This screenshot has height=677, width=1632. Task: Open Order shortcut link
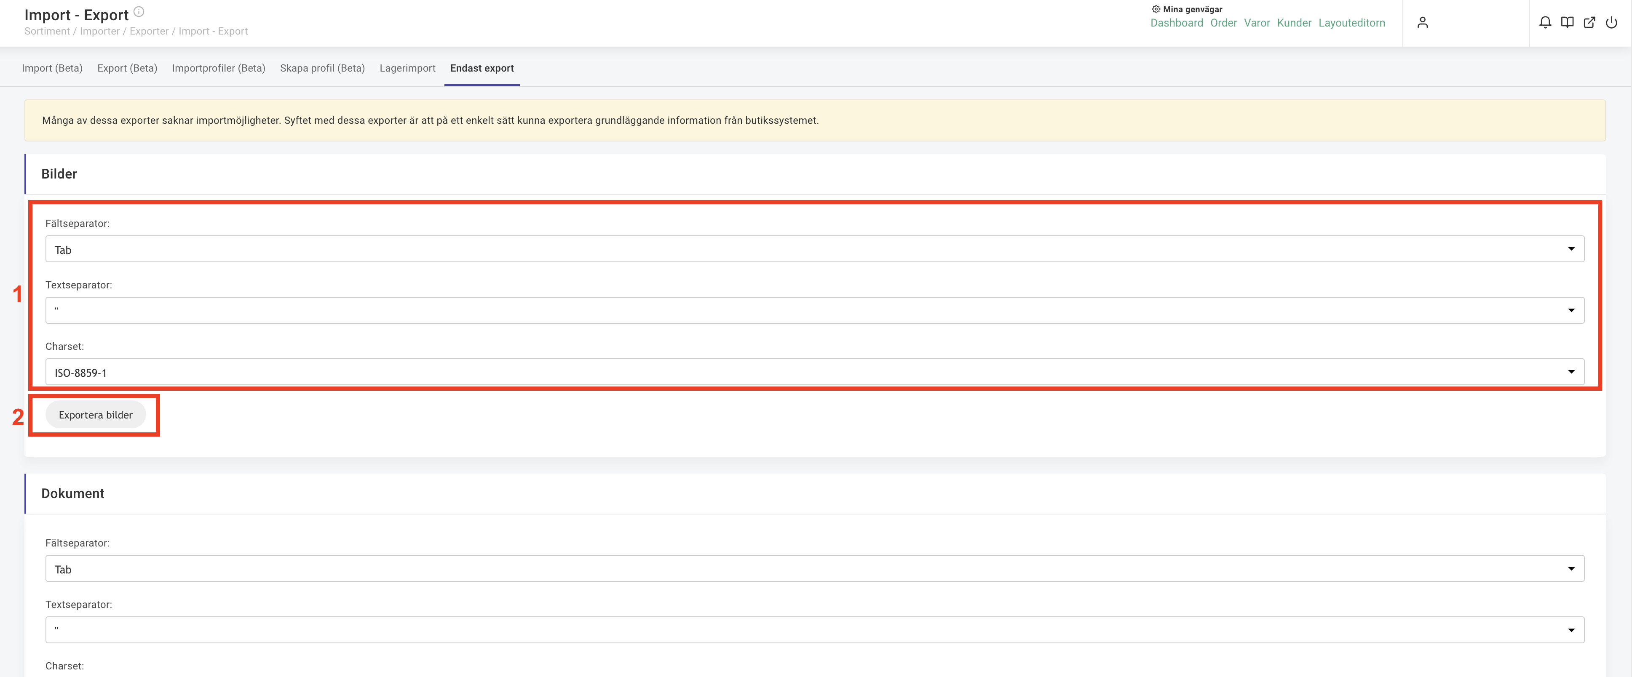click(1223, 23)
